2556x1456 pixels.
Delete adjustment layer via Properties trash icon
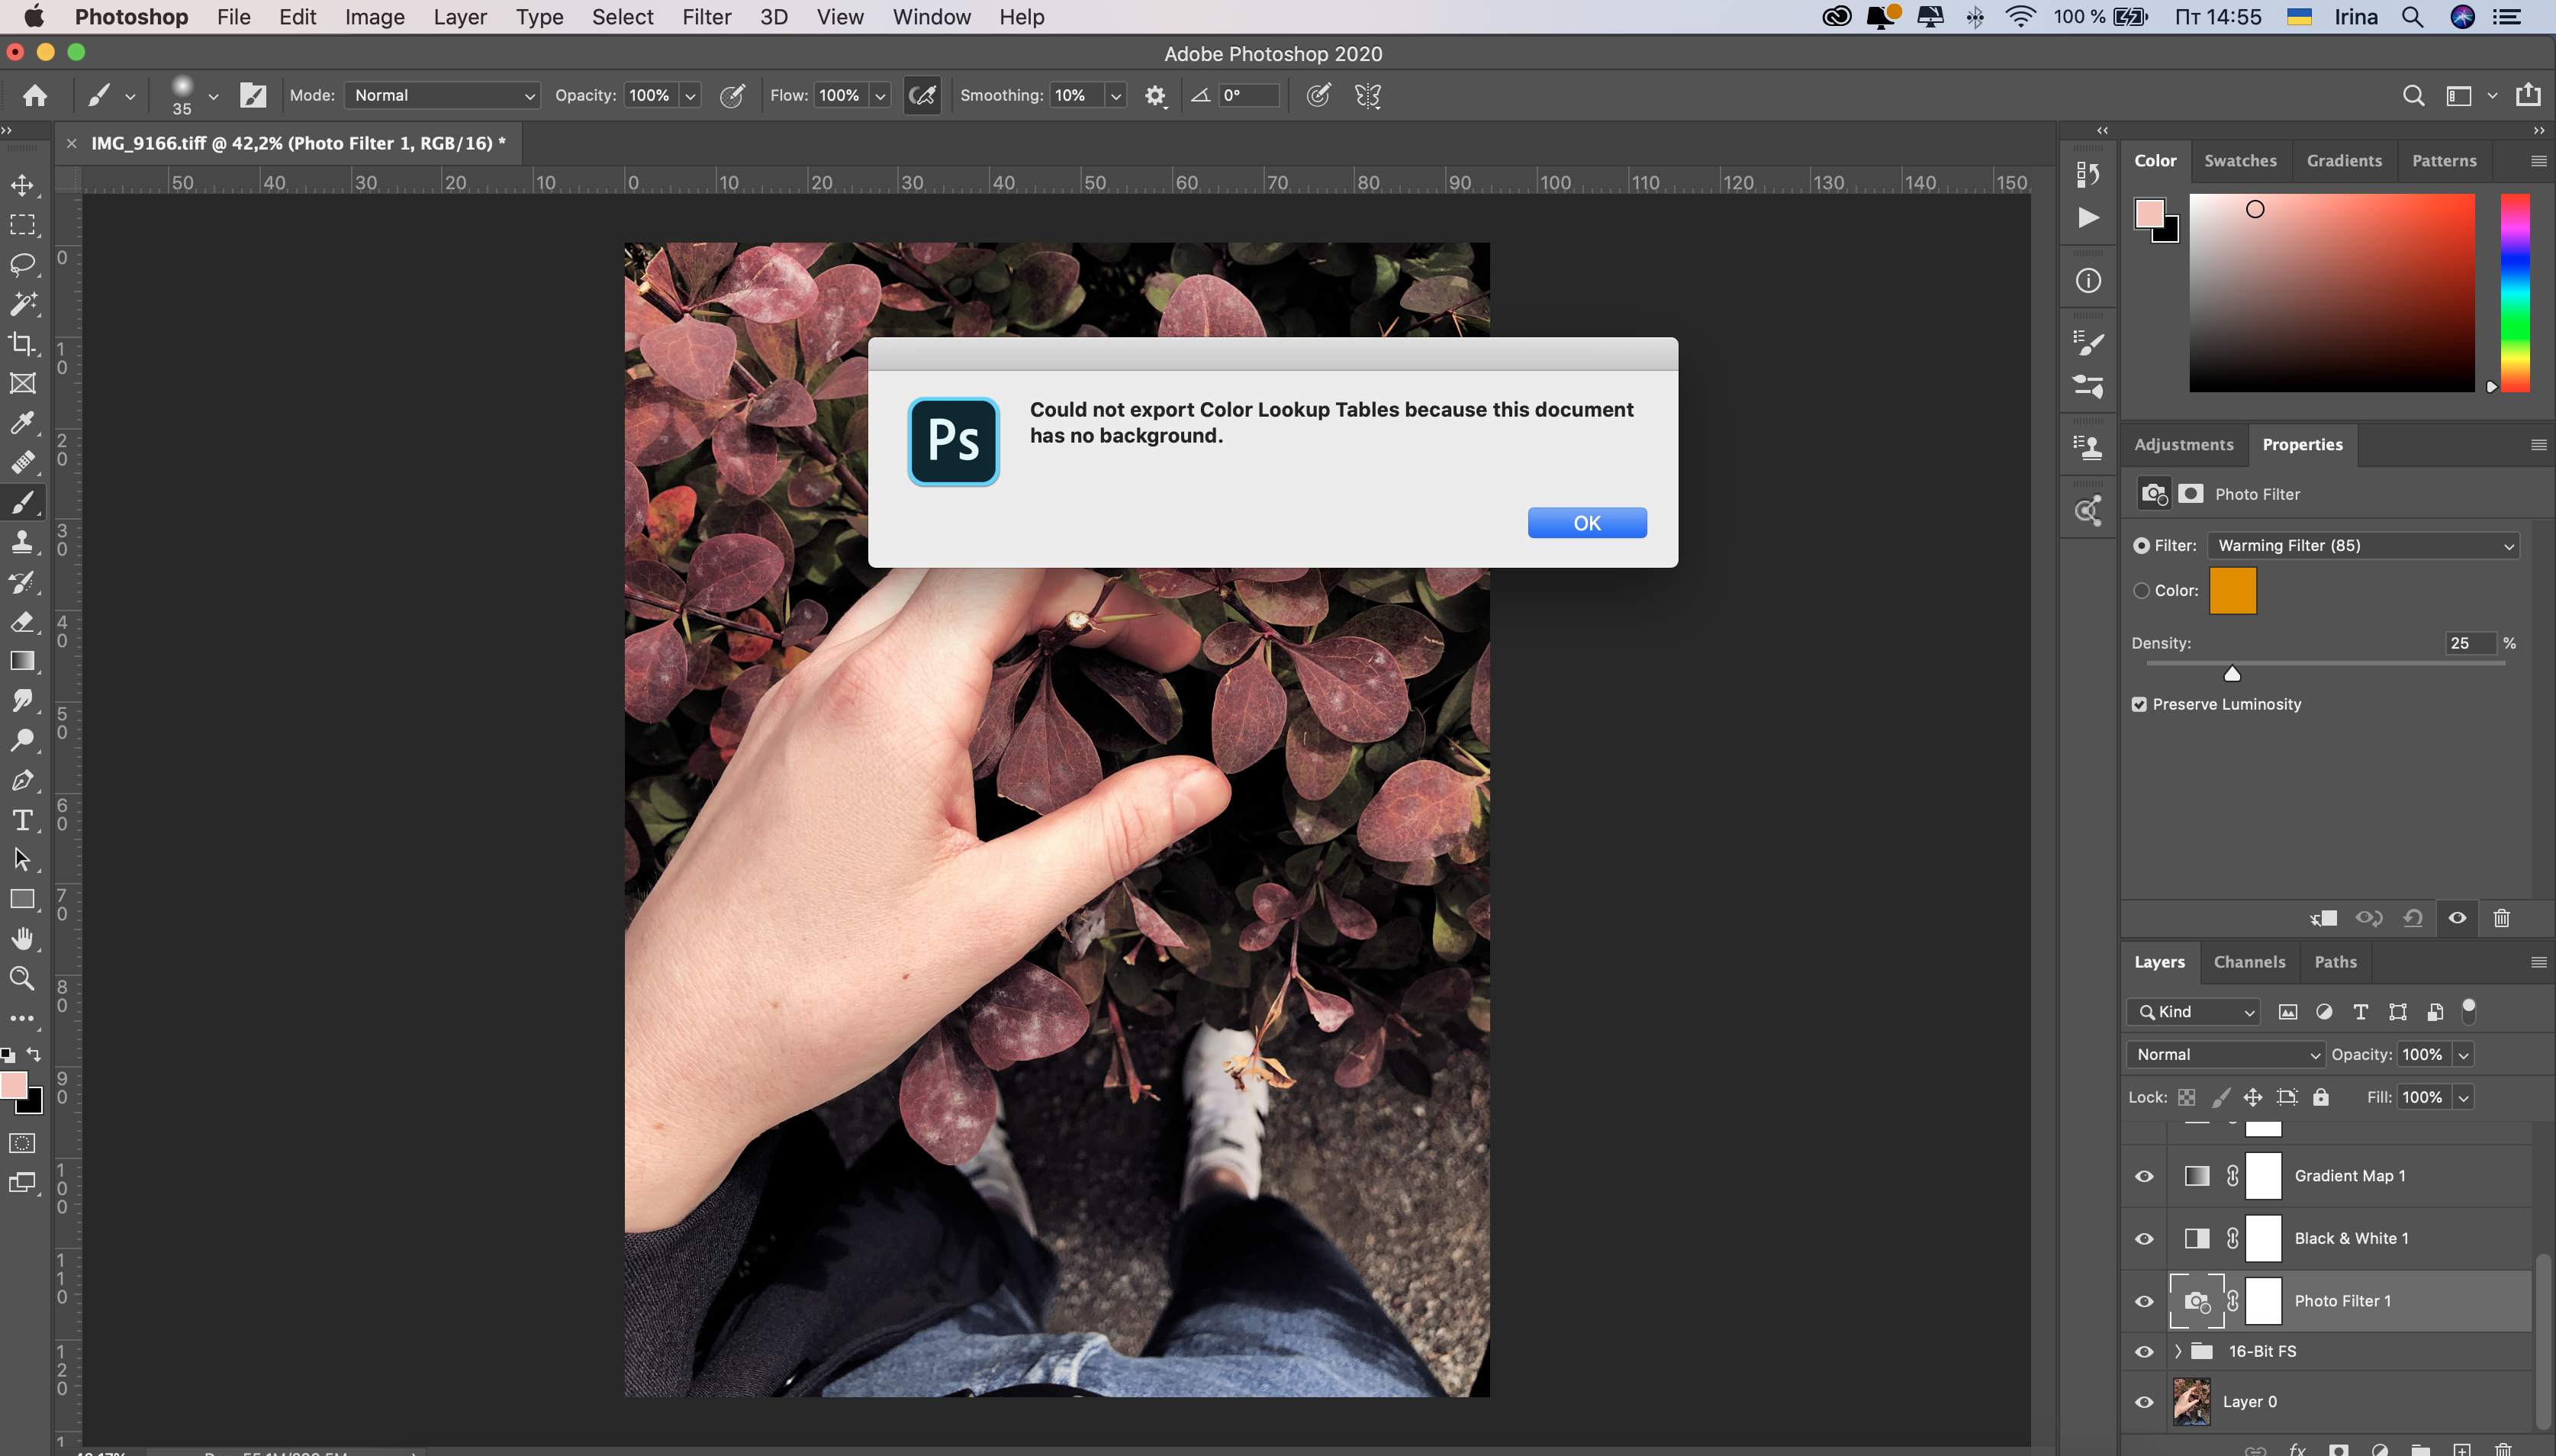tap(2501, 918)
